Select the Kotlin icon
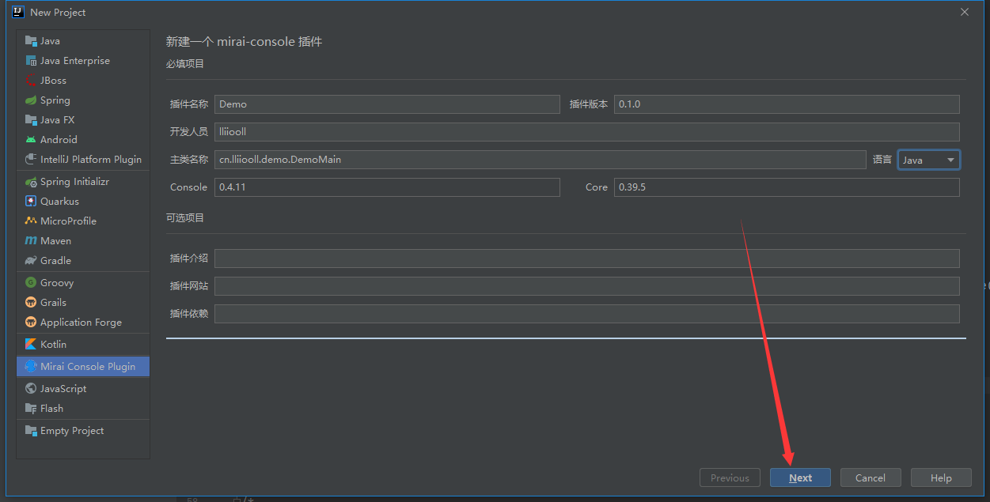 tap(31, 345)
